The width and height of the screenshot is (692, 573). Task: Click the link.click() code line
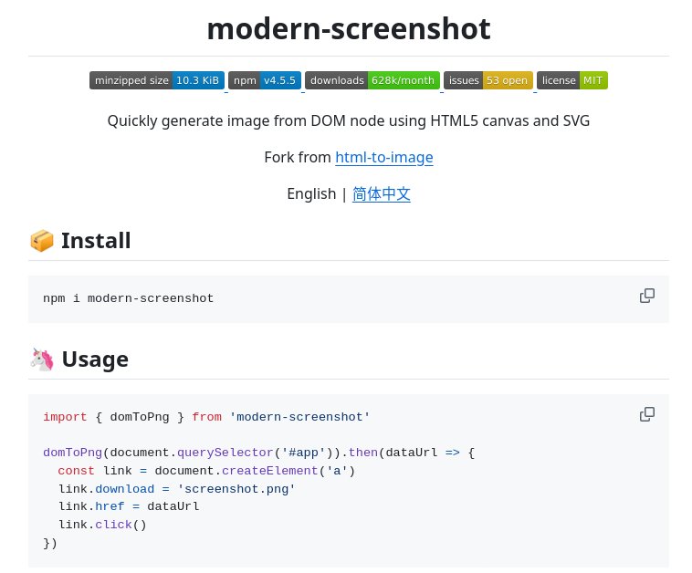point(102,525)
